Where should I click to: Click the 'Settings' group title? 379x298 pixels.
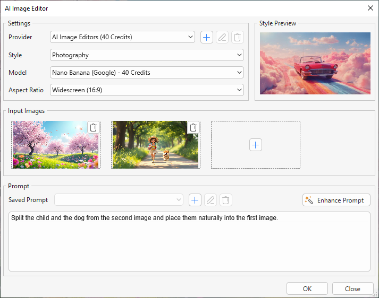point(19,23)
